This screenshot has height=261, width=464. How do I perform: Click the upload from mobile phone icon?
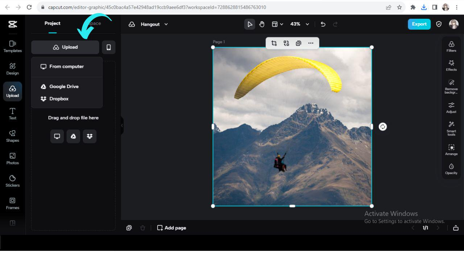coord(108,47)
